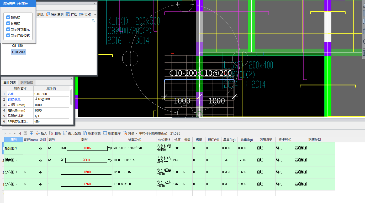The width and height of the screenshot is (365, 203).
Task: Open 缩尺配筋 tool
Action: (x=72, y=133)
